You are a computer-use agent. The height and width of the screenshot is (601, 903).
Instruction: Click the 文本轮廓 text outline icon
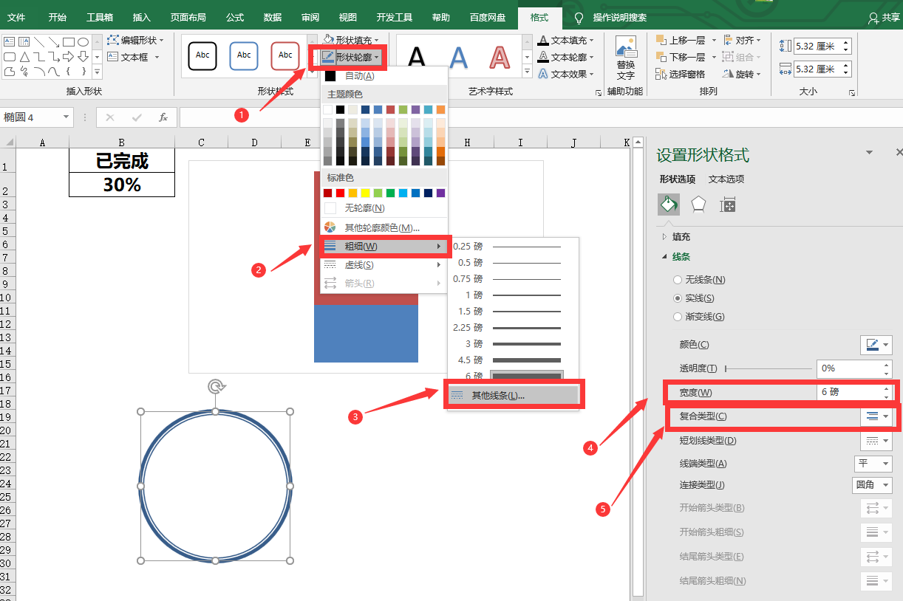543,57
